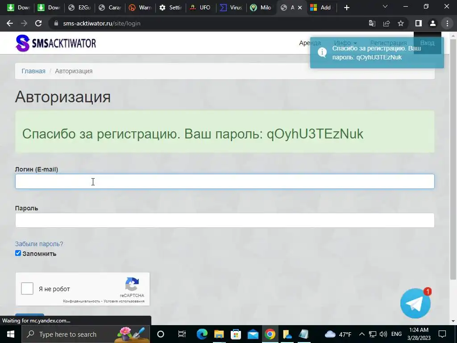Screen dimensions: 457x343
Task: Click Условия использования link in reCAPTCHA
Action: 124,301
